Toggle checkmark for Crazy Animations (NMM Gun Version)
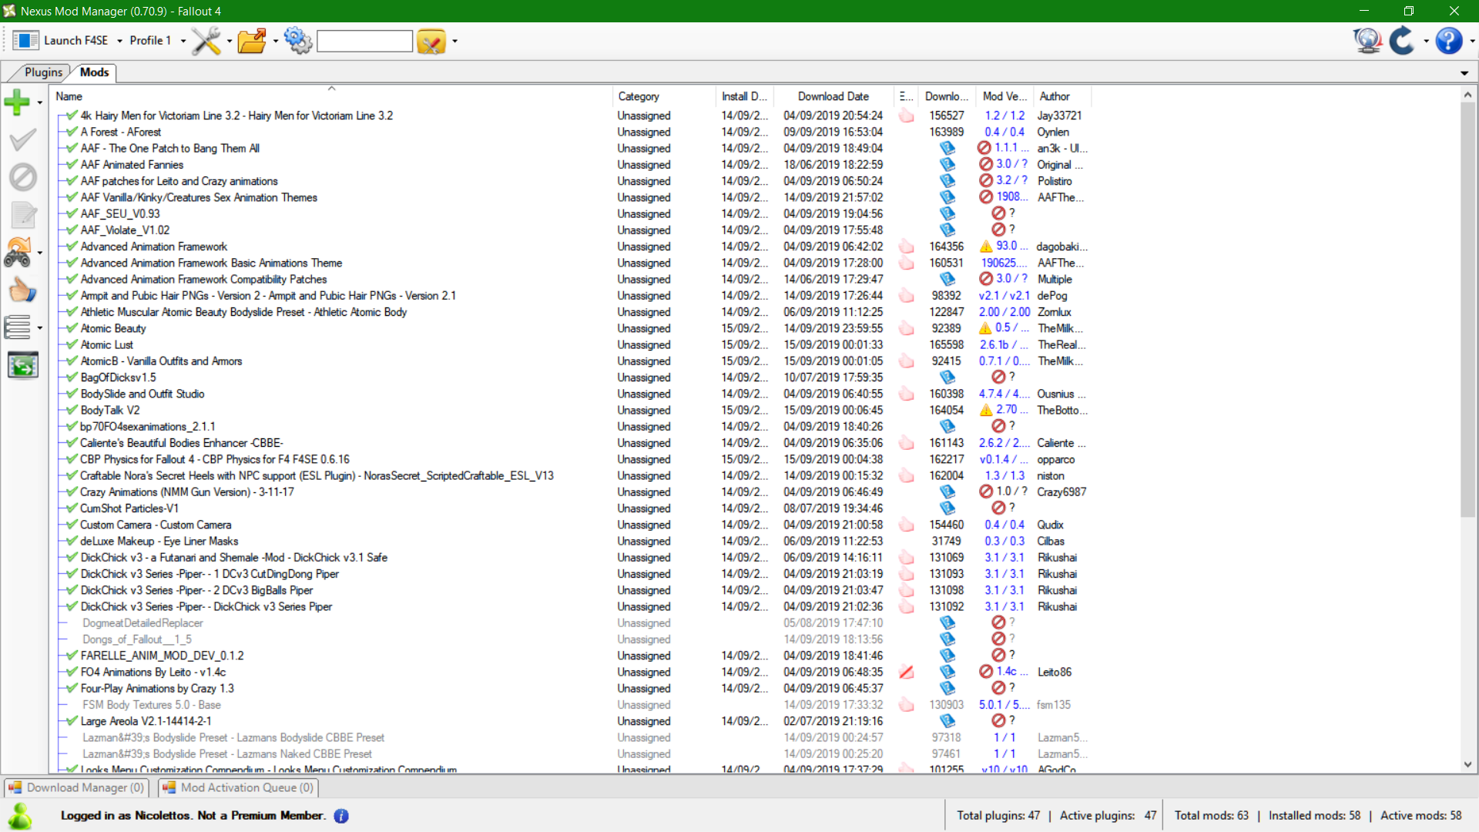 click(x=72, y=491)
